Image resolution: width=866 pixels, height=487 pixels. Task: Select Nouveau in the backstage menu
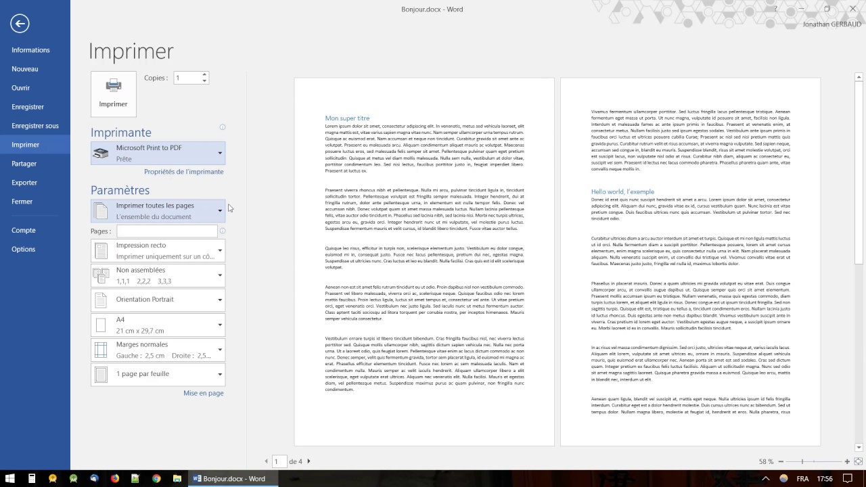tap(35, 69)
